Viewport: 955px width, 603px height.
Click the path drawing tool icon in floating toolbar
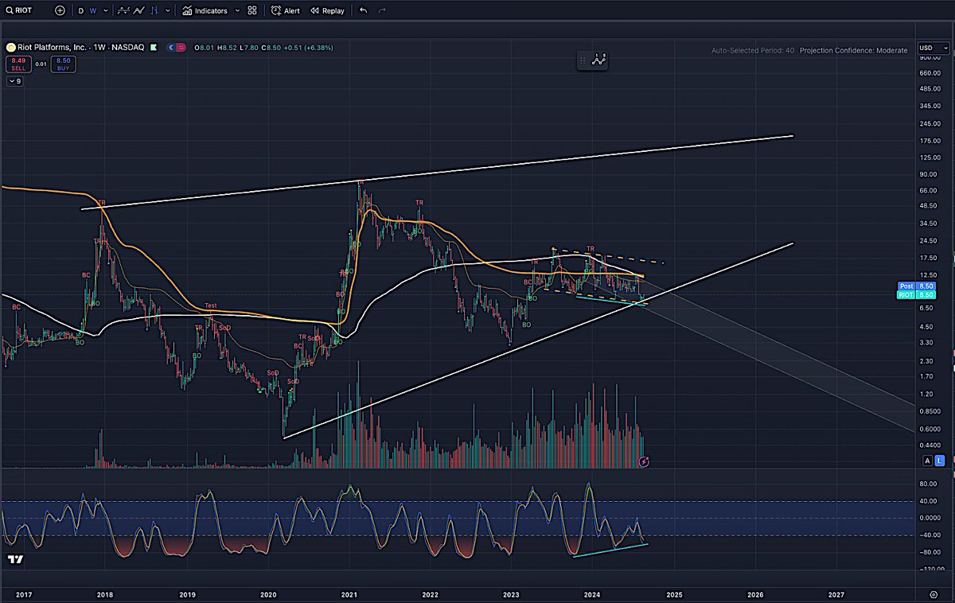click(x=601, y=60)
